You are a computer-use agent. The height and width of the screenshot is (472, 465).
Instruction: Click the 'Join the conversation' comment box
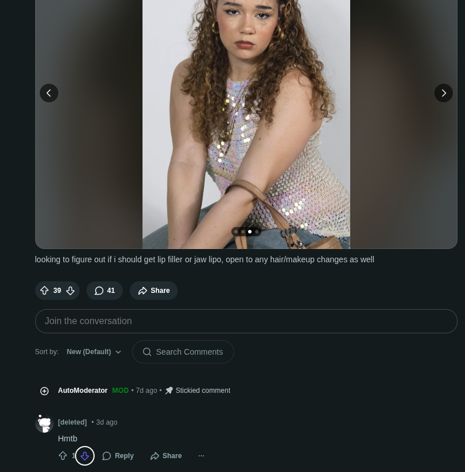tap(246, 321)
